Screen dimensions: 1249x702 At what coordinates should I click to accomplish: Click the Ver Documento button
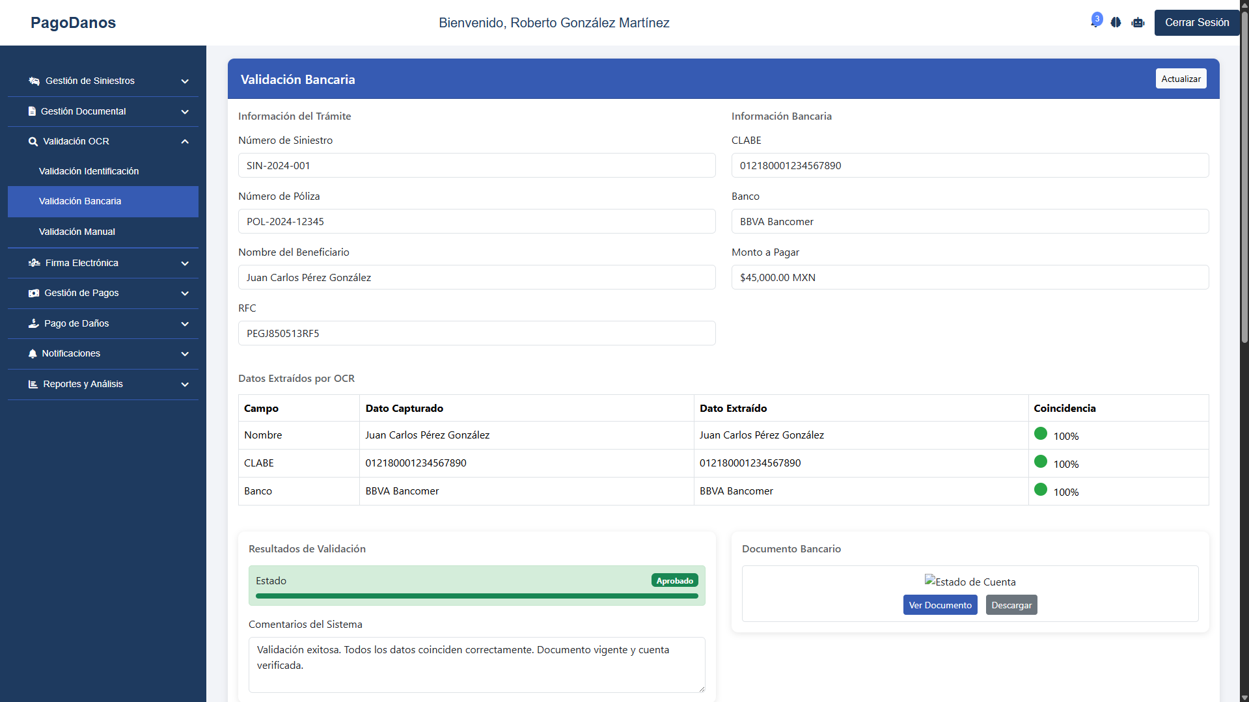click(x=940, y=605)
